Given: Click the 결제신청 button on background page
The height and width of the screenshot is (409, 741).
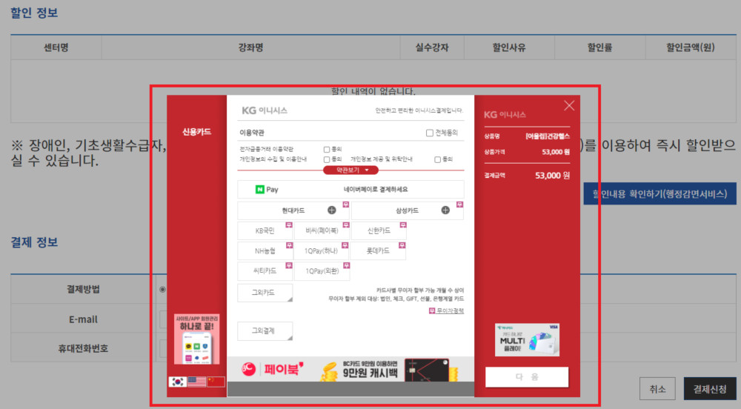Looking at the screenshot, I should pos(710,389).
